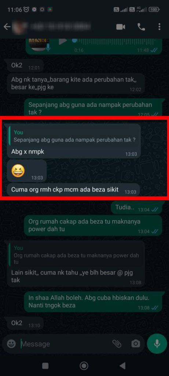Start a voice call with contact

(141, 27)
